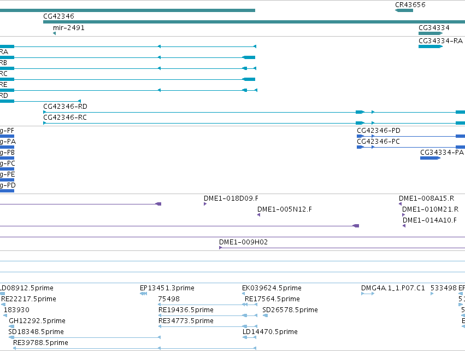Click the CG34334-RA transcript bar
Screen dimensions: 465x351
click(431, 46)
